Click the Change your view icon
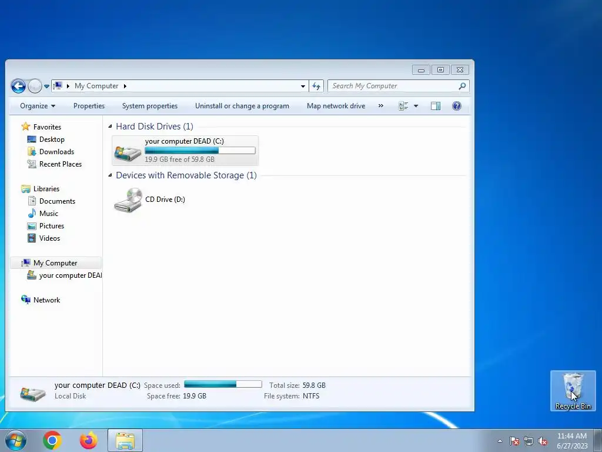This screenshot has height=452, width=602. click(403, 106)
